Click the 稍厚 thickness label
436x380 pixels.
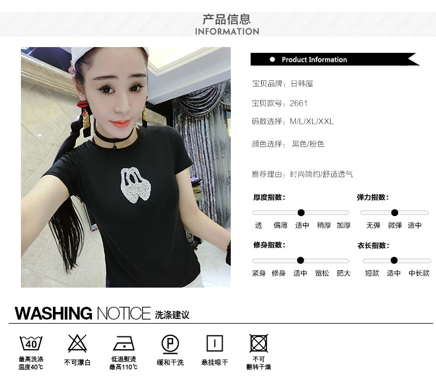pyautogui.click(x=324, y=225)
